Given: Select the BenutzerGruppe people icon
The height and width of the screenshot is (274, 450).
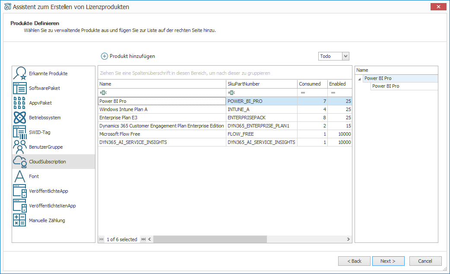Looking at the screenshot, I should click(x=19, y=147).
